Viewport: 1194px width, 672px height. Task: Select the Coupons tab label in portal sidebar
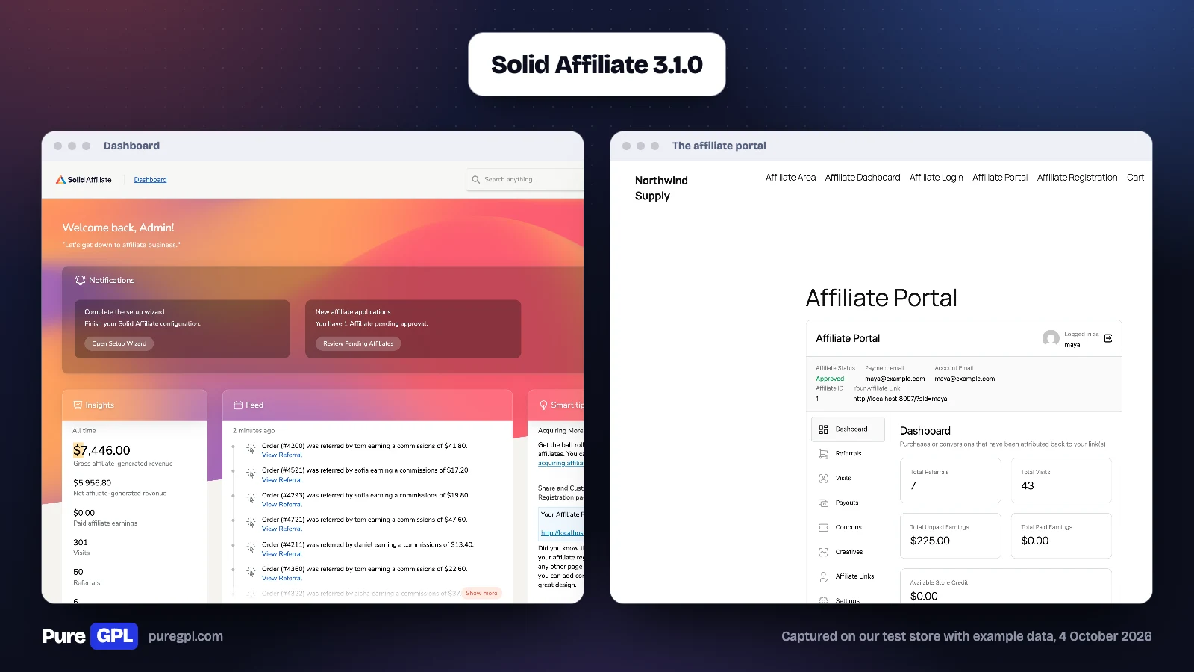[x=848, y=527]
